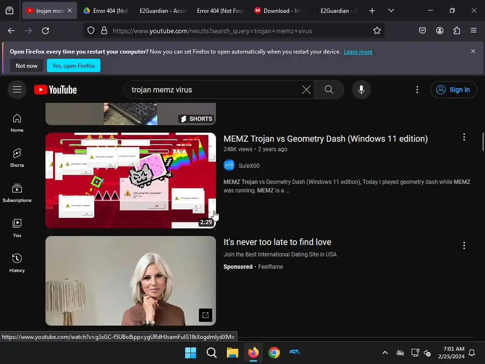485x364 pixels.
Task: Open tracking protection shield icon
Action: [90, 31]
